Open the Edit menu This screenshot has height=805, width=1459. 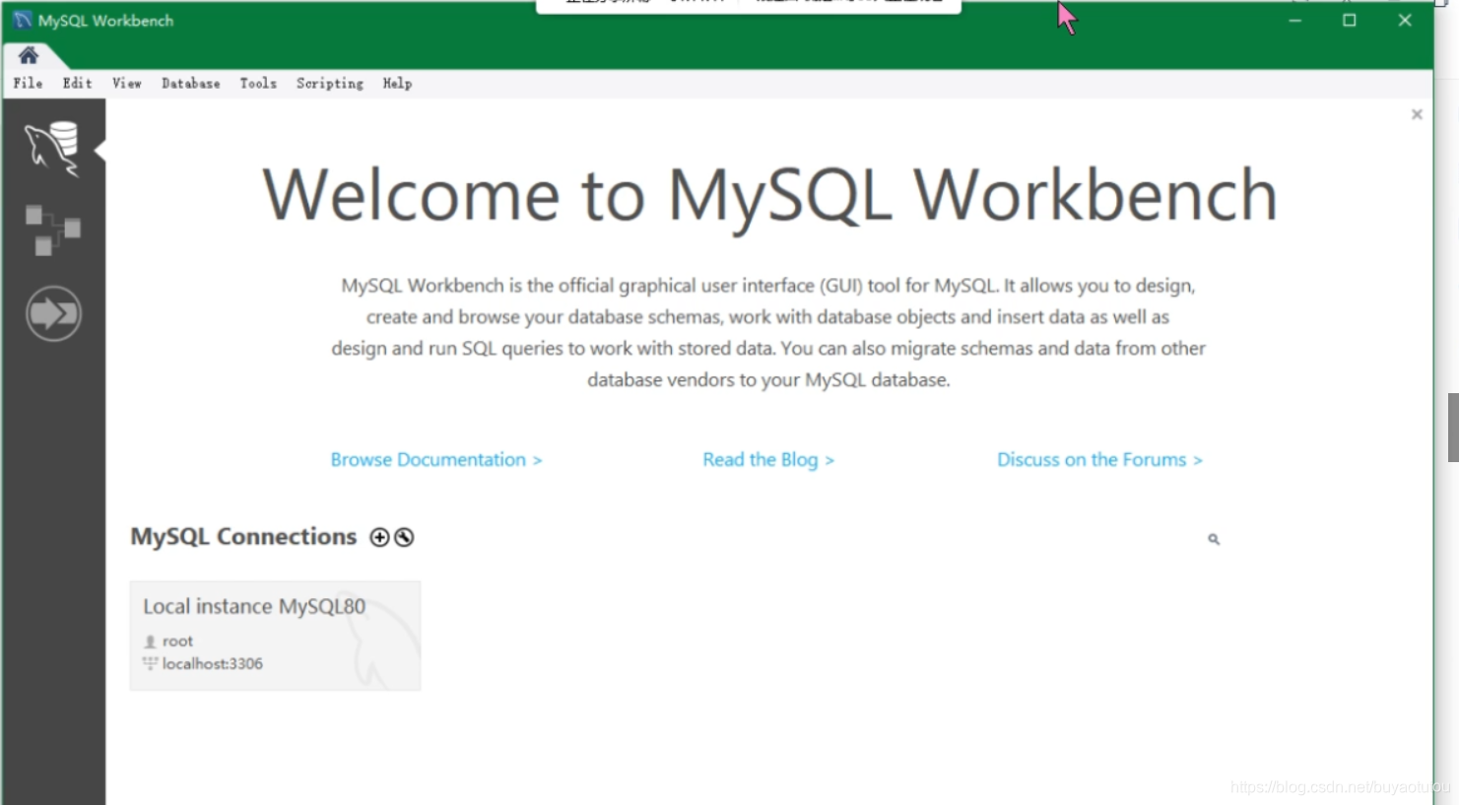77,84
